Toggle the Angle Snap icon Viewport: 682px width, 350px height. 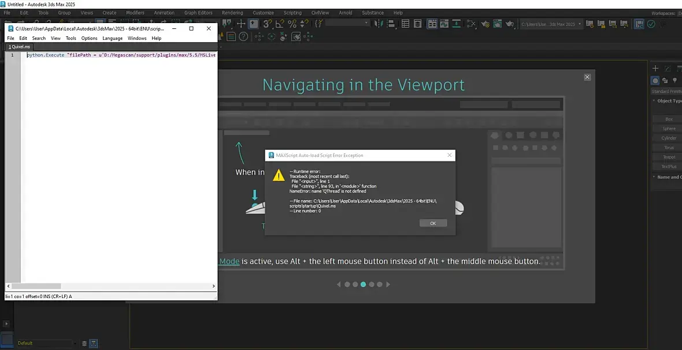pyautogui.click(x=280, y=24)
